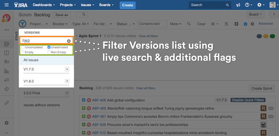Open the Projects menu

(68, 5)
